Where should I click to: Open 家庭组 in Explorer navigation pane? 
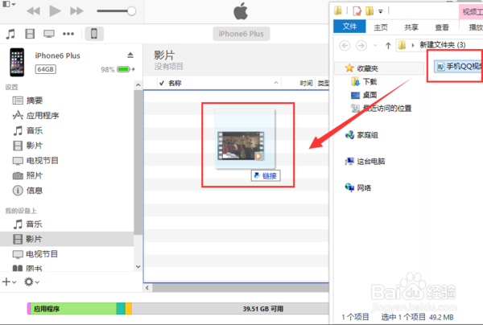[x=361, y=135]
